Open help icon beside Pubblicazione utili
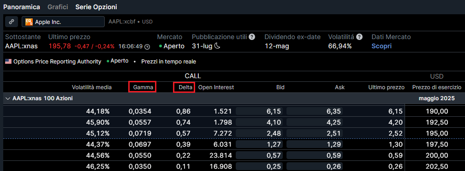The image size is (465, 171). (252, 37)
